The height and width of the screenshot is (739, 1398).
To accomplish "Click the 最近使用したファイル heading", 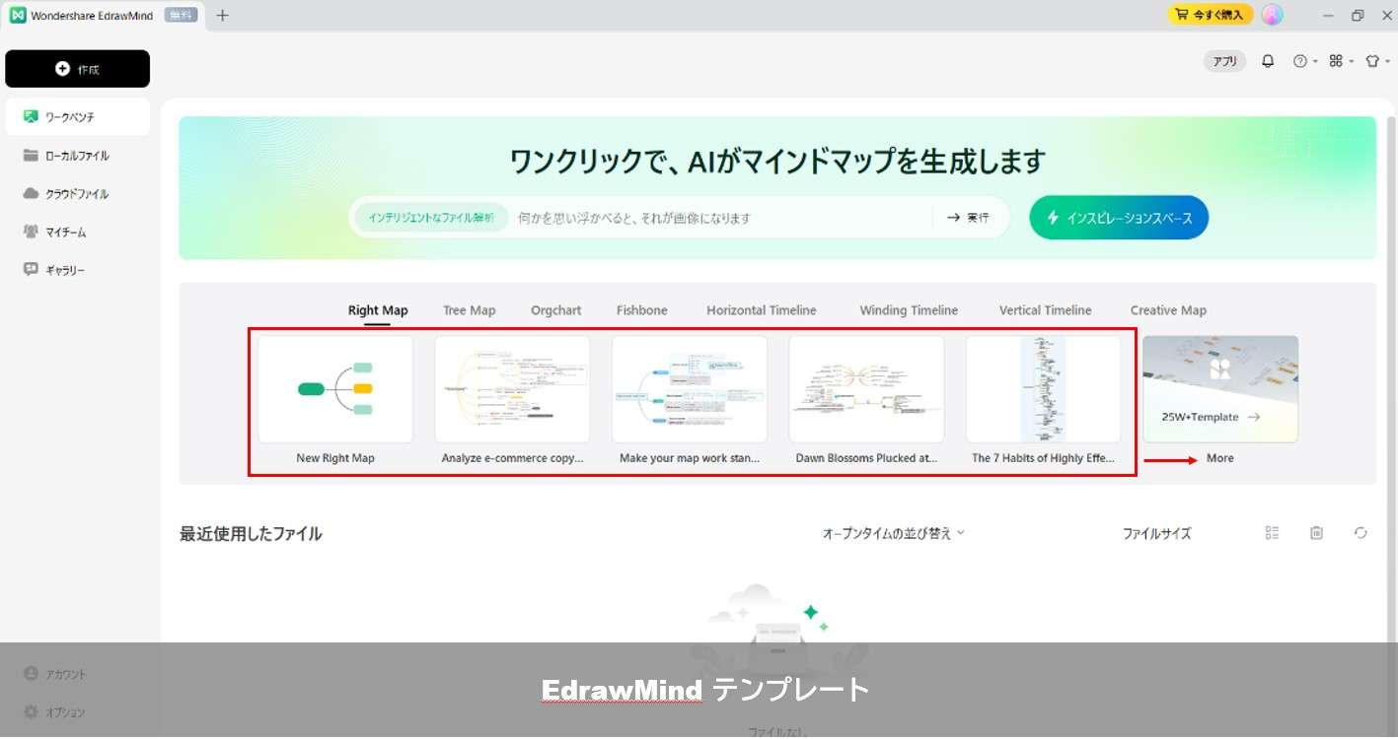I will (251, 534).
